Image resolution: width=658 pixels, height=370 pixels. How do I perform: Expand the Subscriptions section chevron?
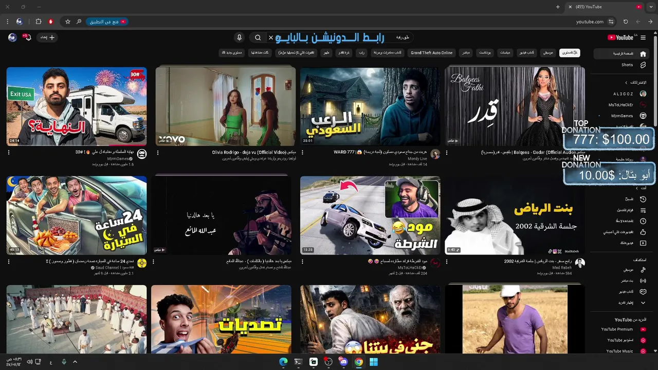(x=626, y=83)
